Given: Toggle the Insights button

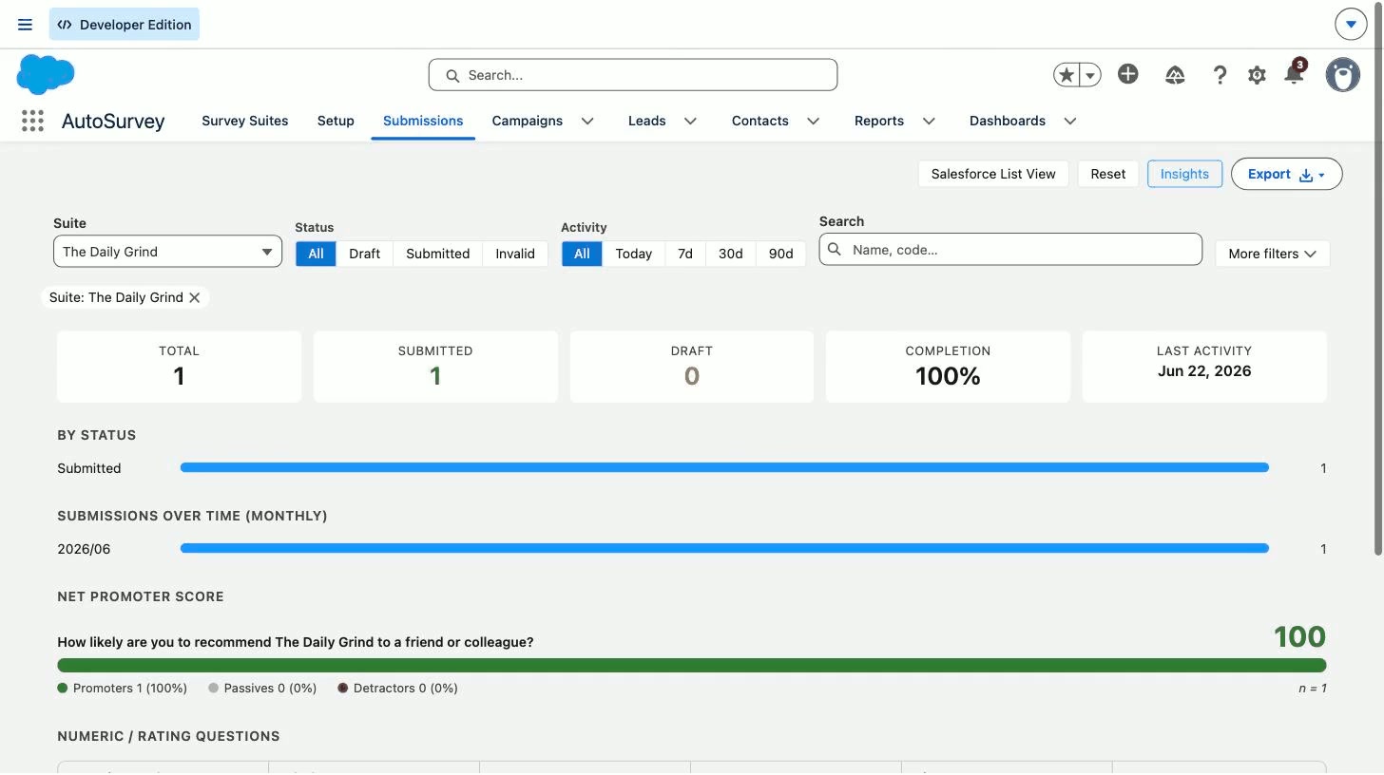Looking at the screenshot, I should tap(1184, 174).
